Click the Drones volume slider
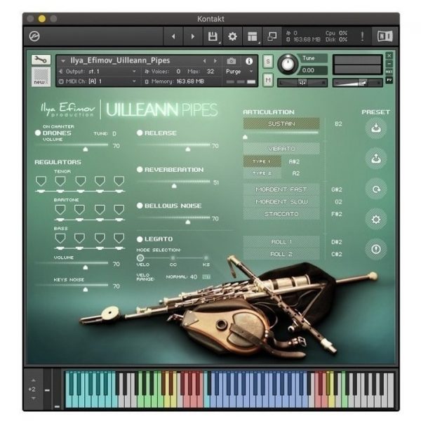This screenshot has height=421, width=421. point(72,147)
